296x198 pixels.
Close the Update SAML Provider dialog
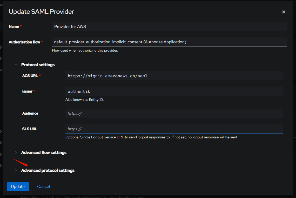pyautogui.click(x=284, y=12)
